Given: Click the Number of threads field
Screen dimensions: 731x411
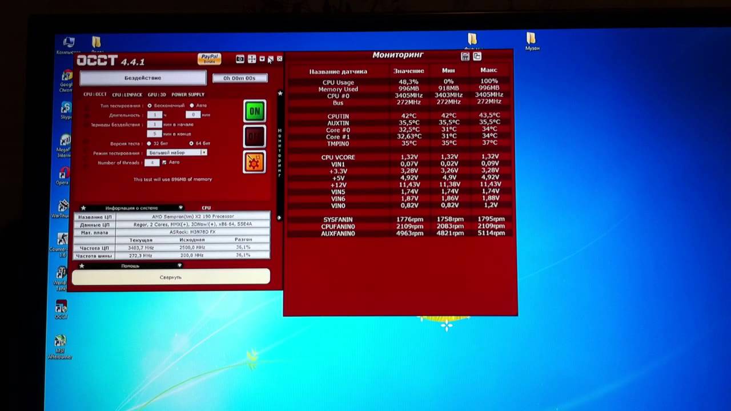Looking at the screenshot, I should [151, 163].
